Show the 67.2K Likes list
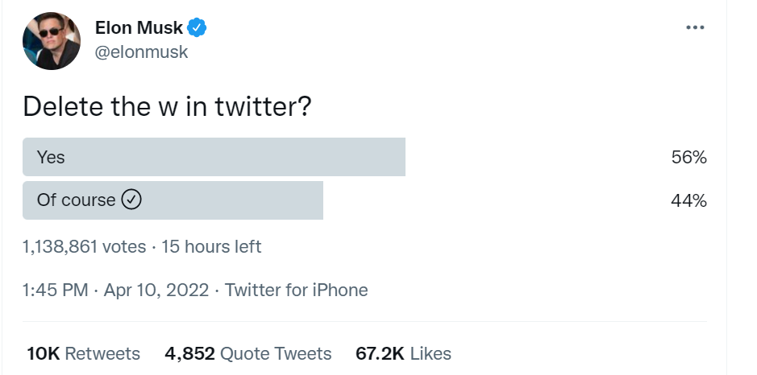This screenshot has width=757, height=375. (403, 354)
